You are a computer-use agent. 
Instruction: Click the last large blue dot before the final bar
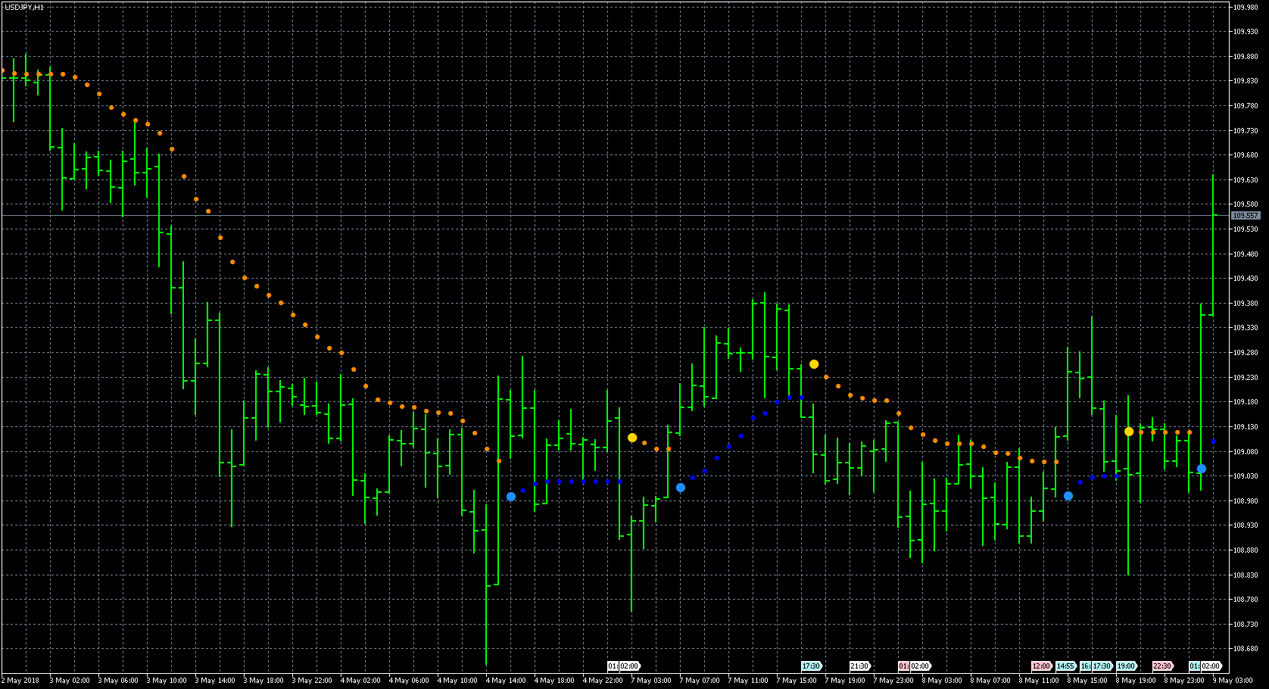[1202, 469]
